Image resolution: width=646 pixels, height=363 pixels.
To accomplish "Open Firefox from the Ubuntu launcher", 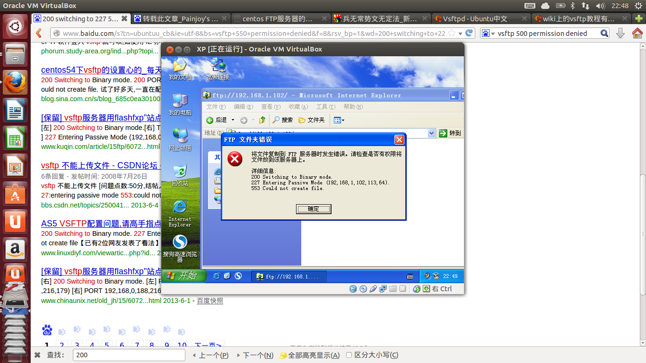I will click(x=15, y=83).
